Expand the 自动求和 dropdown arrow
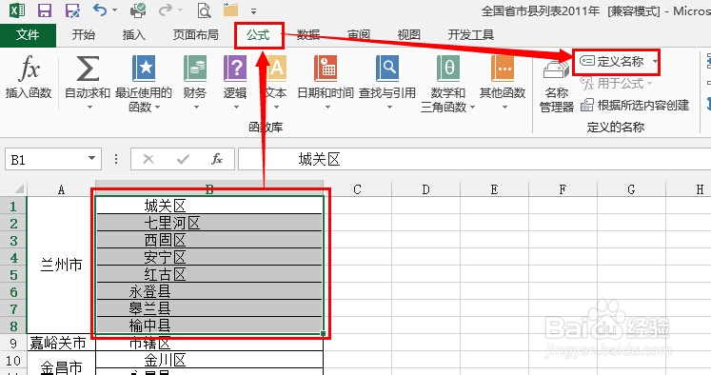This screenshot has height=375, width=711. 89,107
